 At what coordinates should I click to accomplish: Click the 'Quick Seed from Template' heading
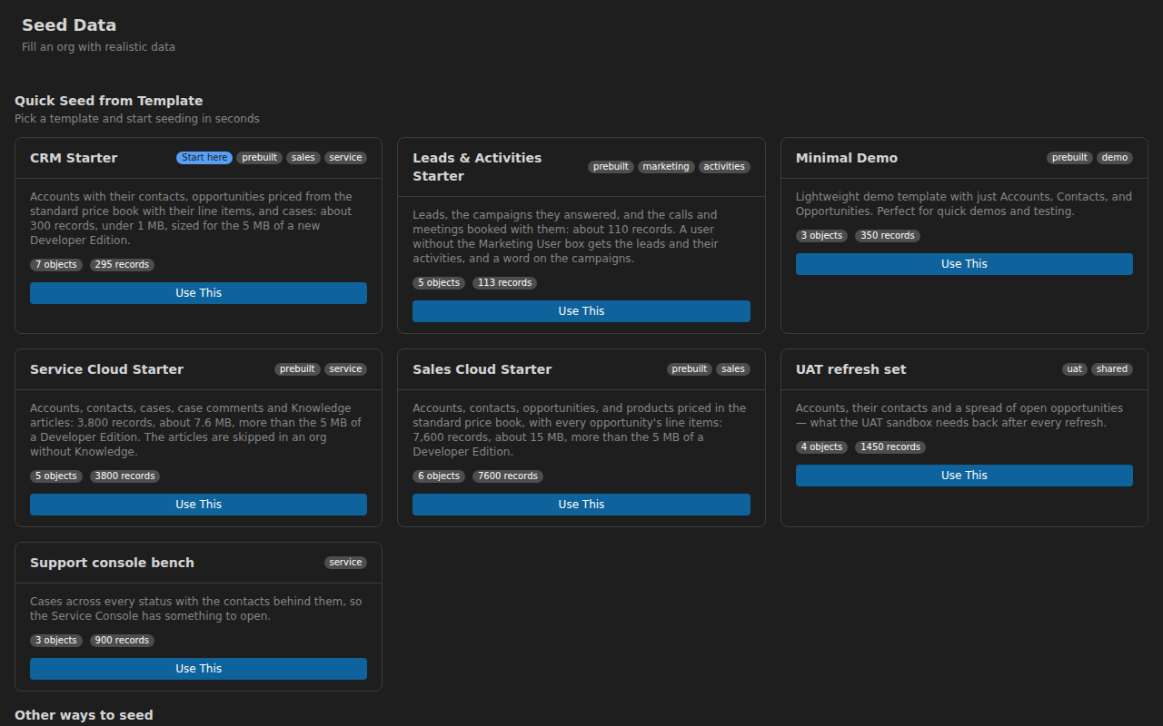pyautogui.click(x=109, y=101)
